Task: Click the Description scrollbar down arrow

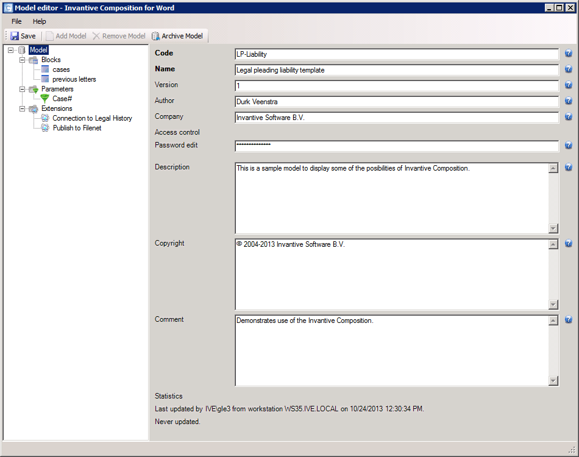Action: click(553, 228)
